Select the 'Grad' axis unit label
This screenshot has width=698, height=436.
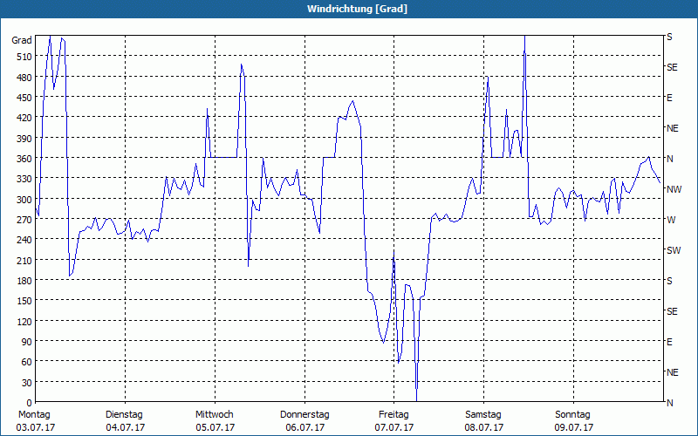pos(22,40)
